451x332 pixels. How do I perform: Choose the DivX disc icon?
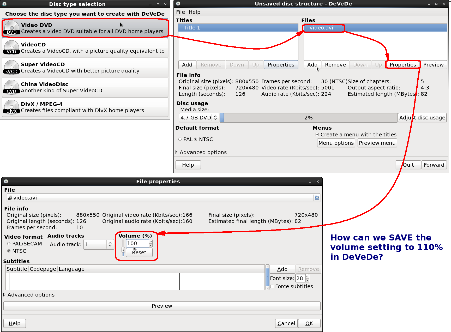pyautogui.click(x=11, y=107)
